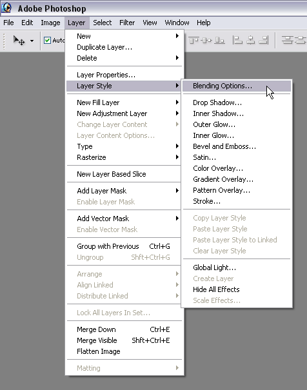The width and height of the screenshot is (307, 390).
Task: Open the tool preset picker arrow
Action: pos(32,41)
